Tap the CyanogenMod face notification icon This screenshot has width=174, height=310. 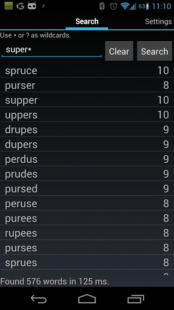(32, 6)
